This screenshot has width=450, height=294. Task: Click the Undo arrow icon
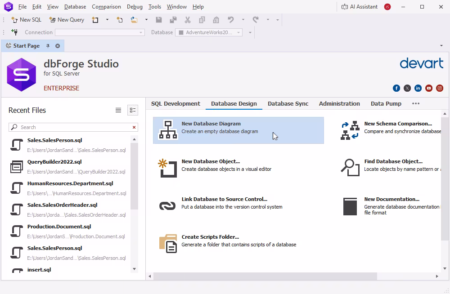(x=231, y=20)
